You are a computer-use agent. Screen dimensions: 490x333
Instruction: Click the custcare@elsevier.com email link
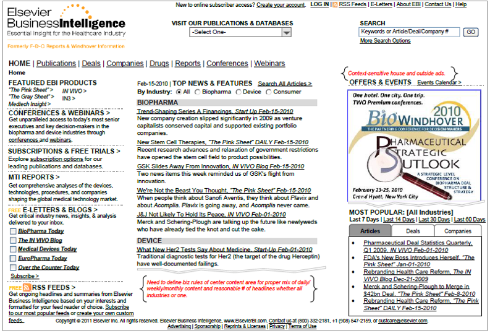(403, 321)
